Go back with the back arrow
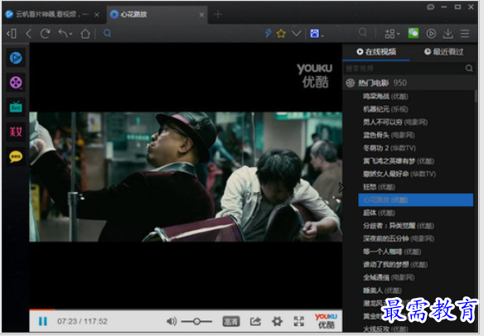This screenshot has height=336, width=484. [29, 33]
